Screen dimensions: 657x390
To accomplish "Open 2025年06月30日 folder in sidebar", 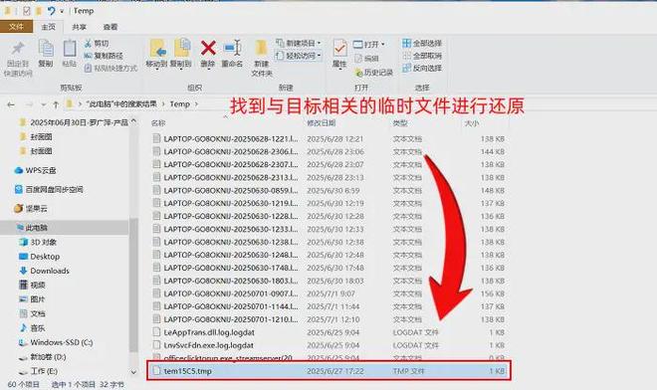I will 75,122.
